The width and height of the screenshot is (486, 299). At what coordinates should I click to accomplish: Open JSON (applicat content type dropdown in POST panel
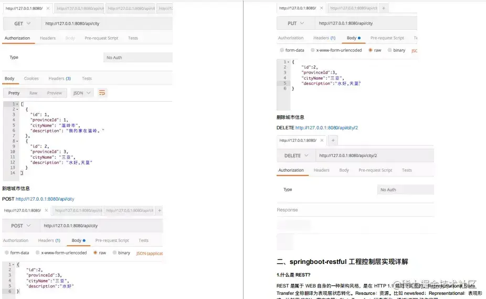click(x=150, y=253)
